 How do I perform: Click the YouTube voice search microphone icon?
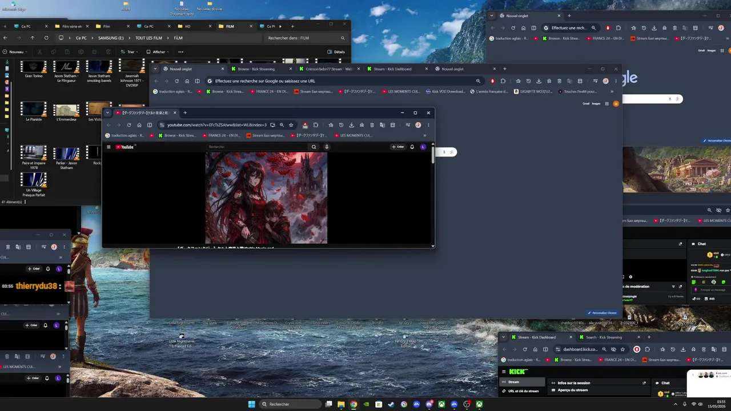click(x=327, y=147)
